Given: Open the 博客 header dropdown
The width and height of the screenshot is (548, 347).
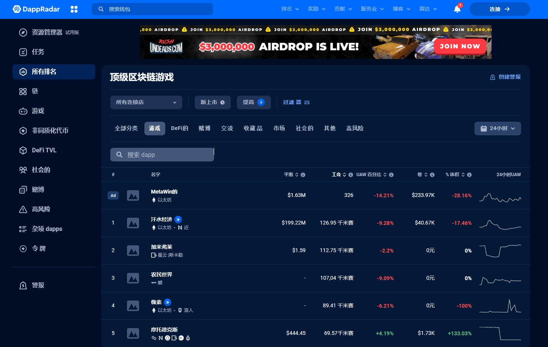Looking at the screenshot, I should [x=401, y=9].
